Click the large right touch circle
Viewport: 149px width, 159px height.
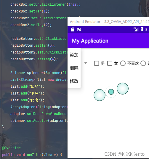pyautogui.click(x=123, y=89)
